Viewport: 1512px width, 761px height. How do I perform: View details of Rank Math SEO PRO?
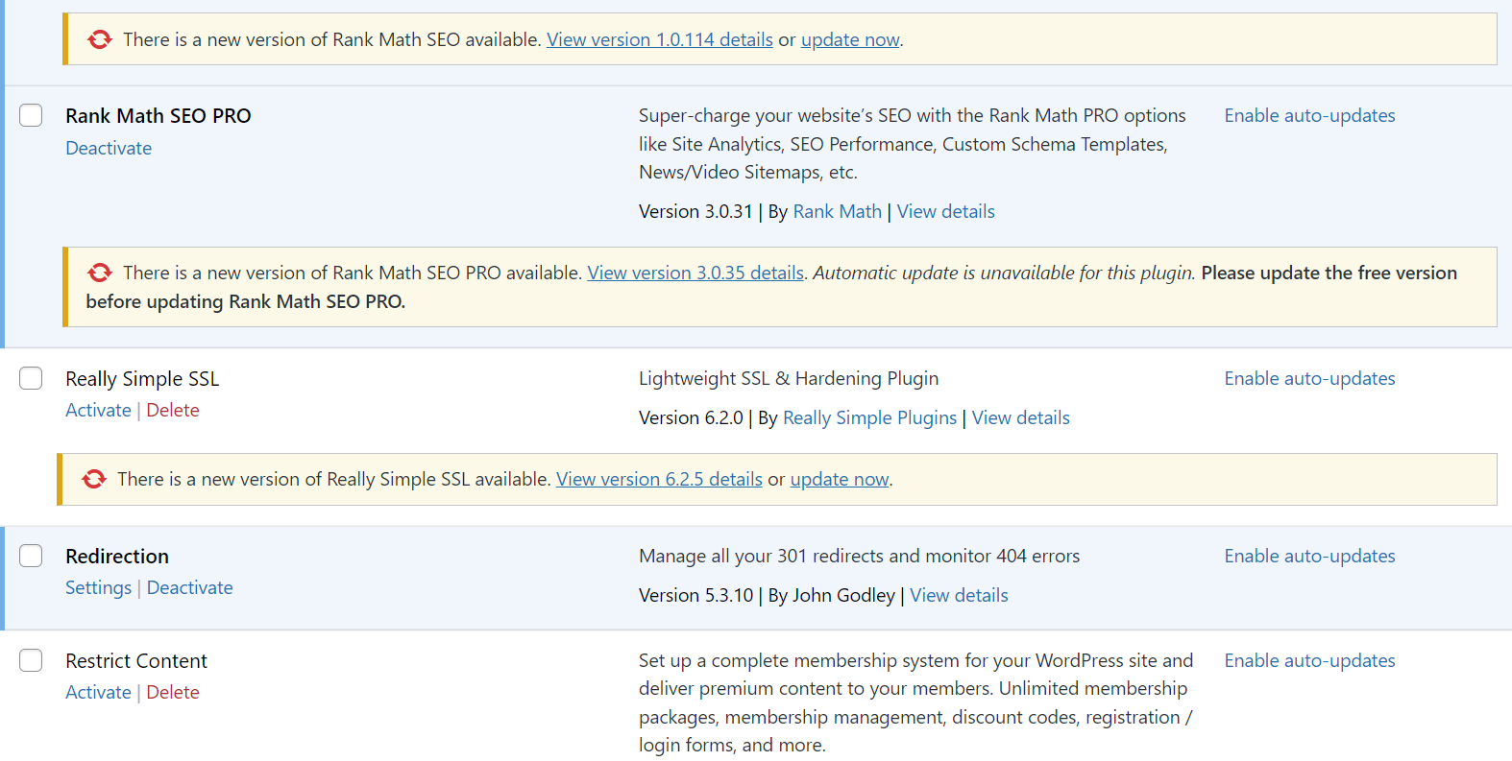point(946,211)
